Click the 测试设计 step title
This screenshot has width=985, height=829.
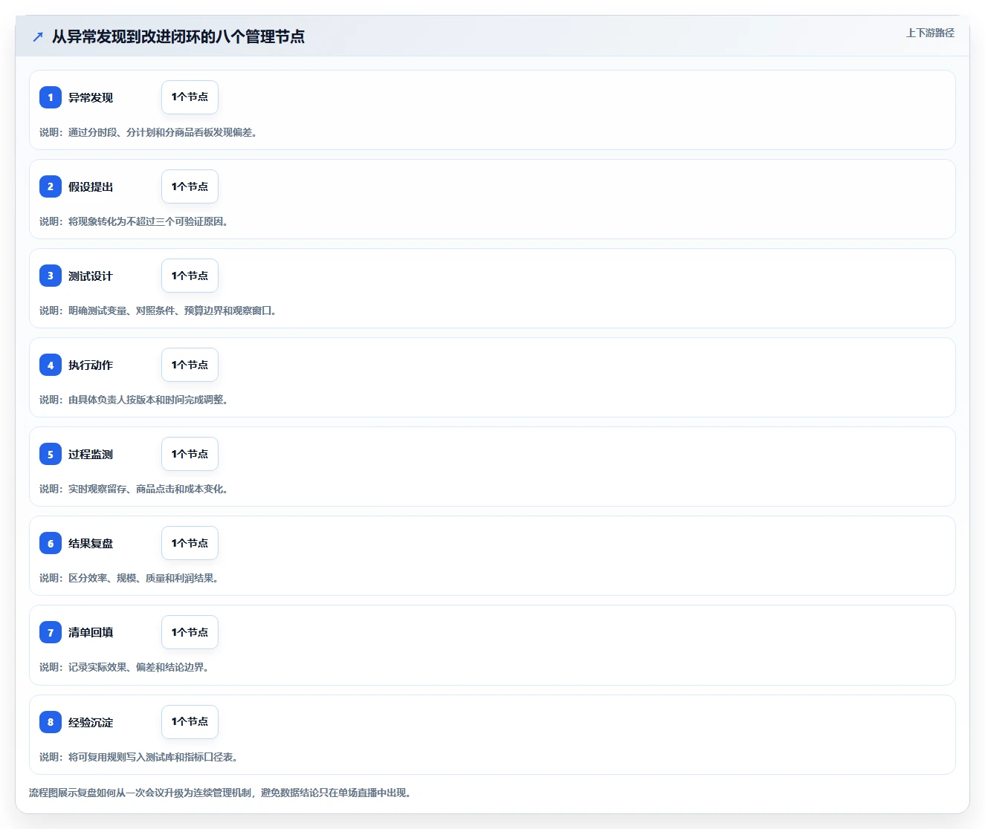coord(91,276)
